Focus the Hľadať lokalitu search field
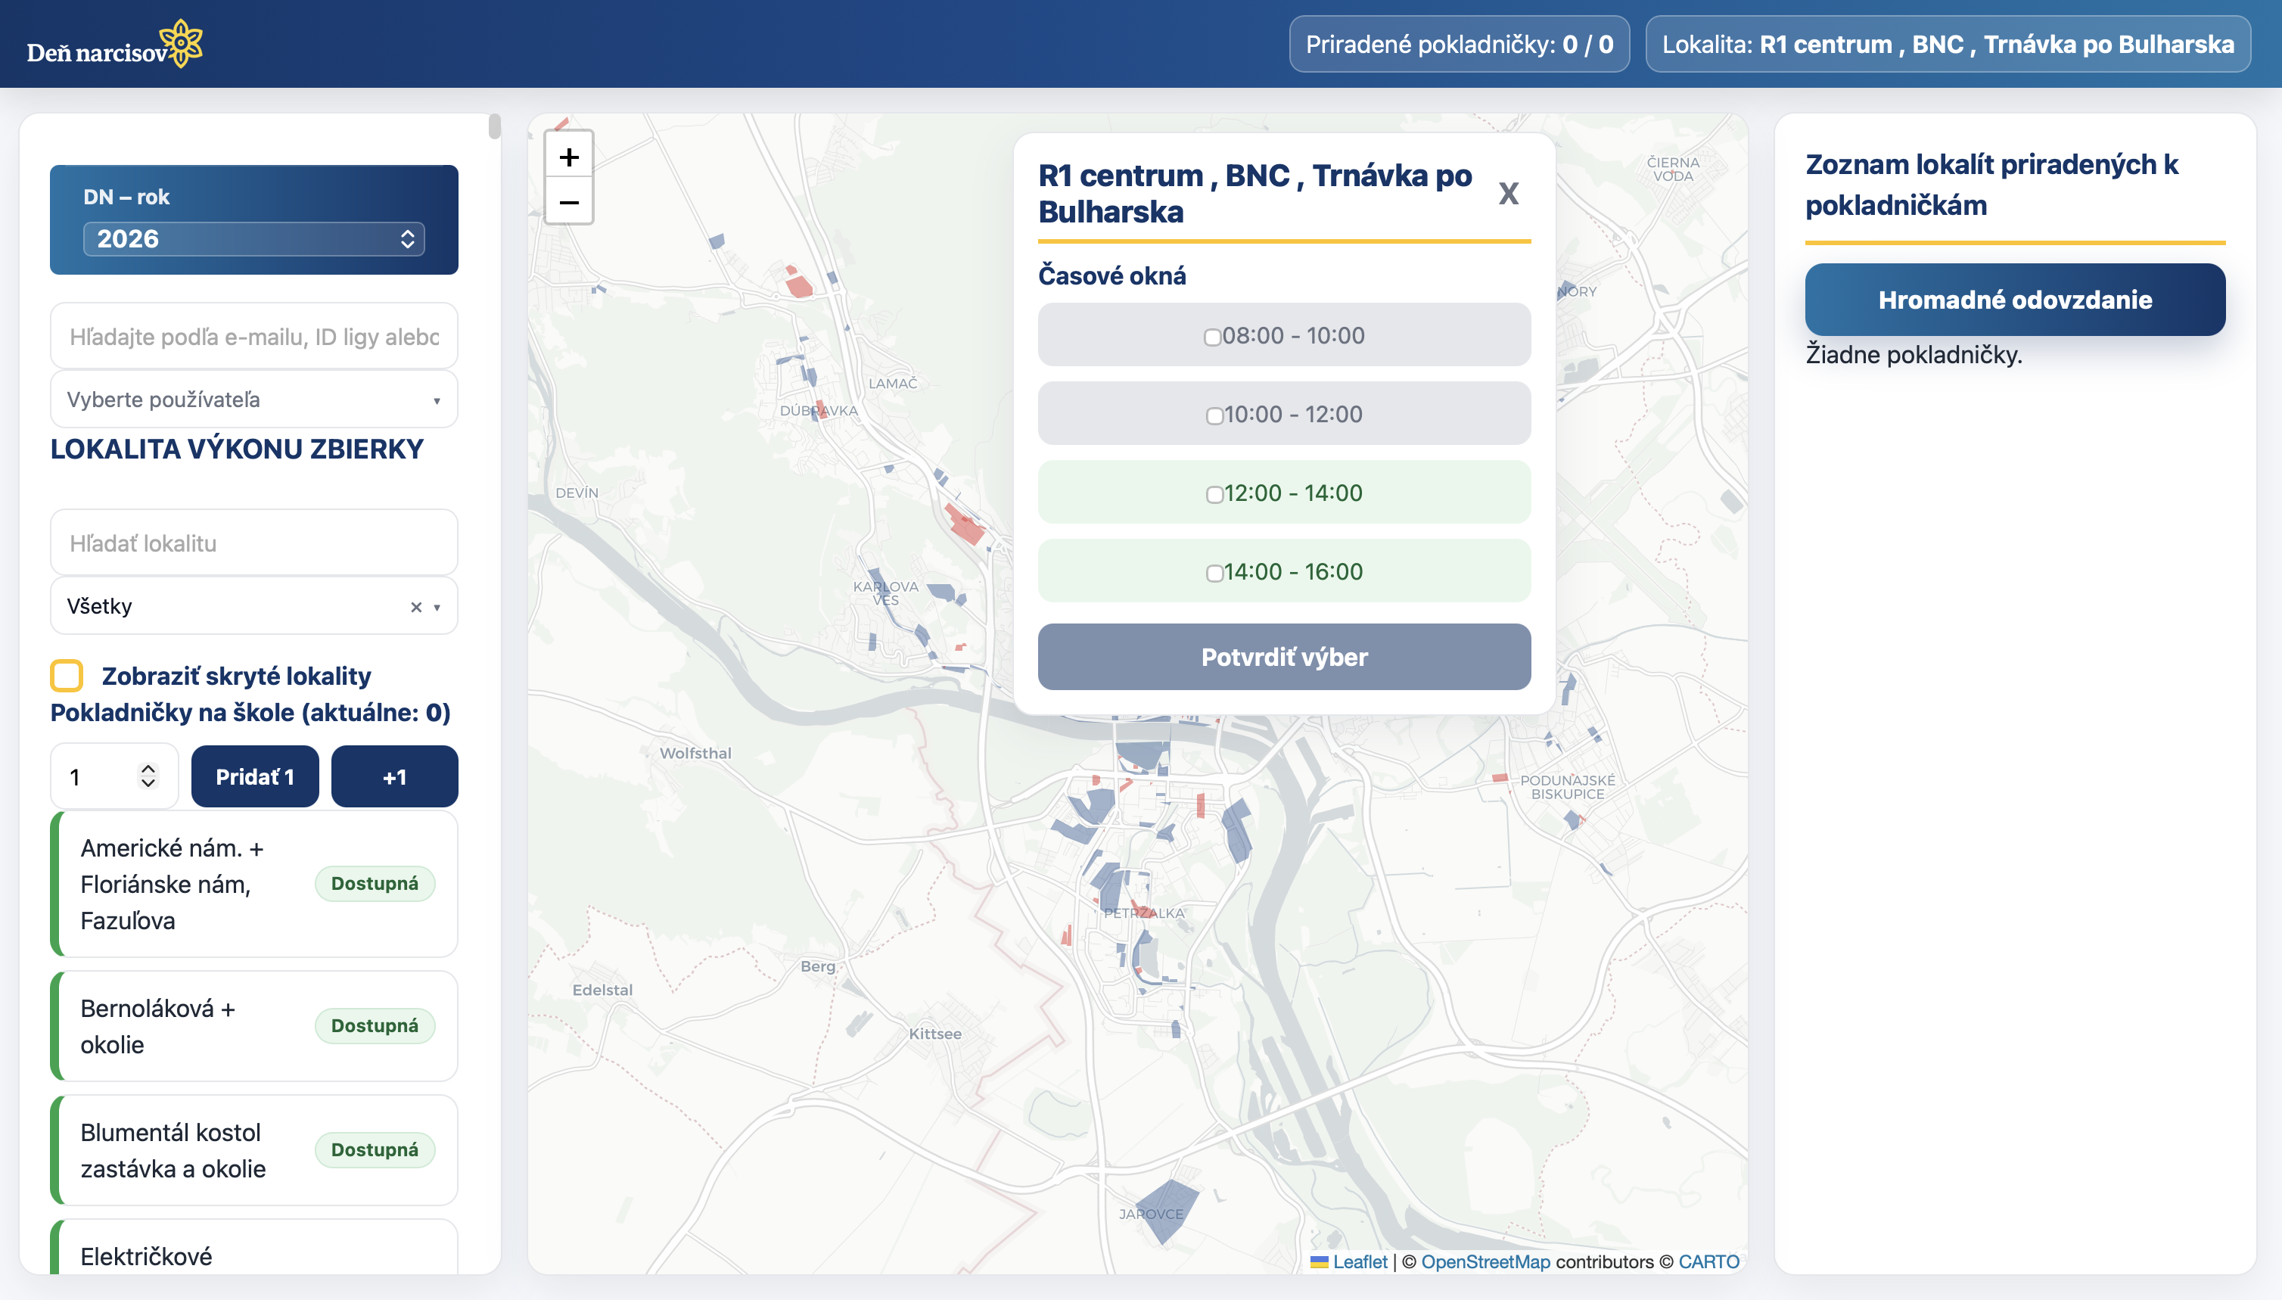 tap(253, 543)
